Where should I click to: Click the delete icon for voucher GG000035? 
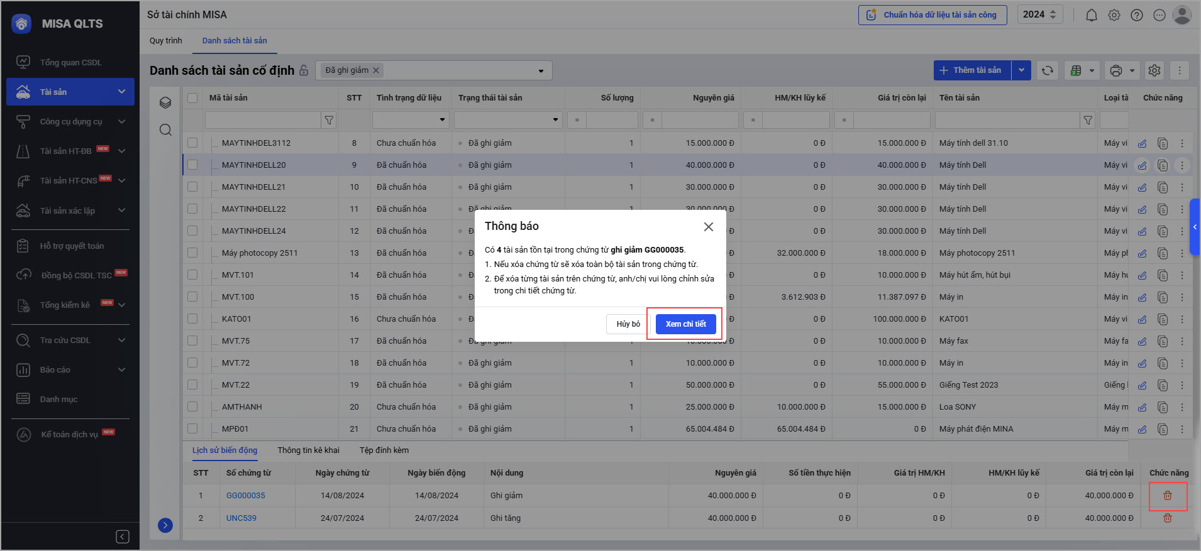pyautogui.click(x=1167, y=496)
